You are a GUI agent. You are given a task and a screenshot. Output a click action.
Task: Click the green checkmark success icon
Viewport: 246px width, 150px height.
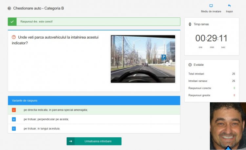[x=12, y=22]
